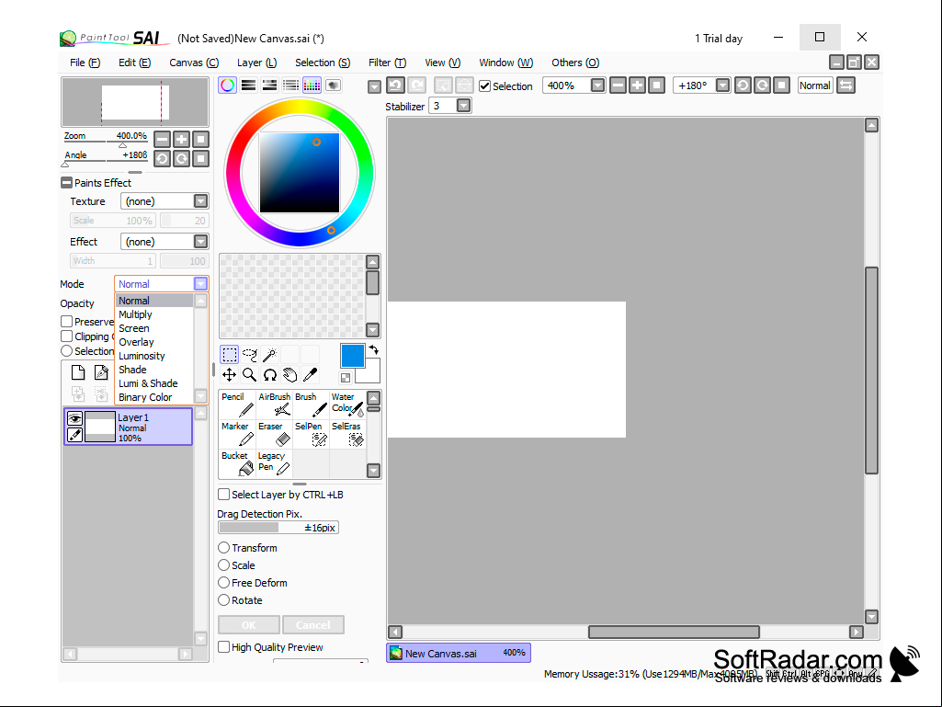Pick the lasso selection tool

click(250, 355)
